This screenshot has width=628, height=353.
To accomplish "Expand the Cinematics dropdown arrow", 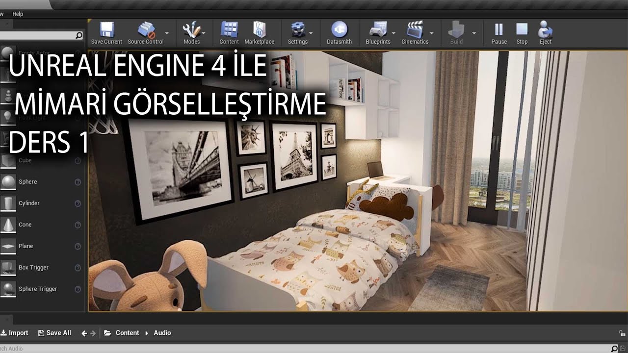I will point(432,33).
